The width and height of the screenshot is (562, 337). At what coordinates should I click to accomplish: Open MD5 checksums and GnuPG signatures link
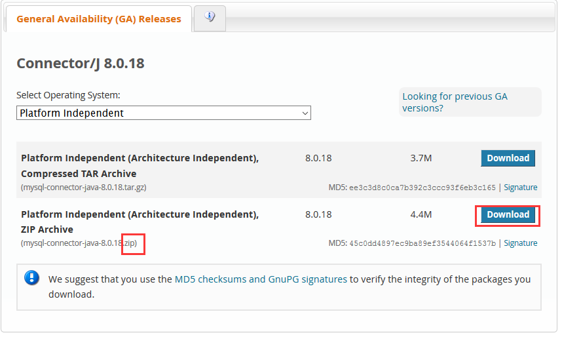(261, 279)
